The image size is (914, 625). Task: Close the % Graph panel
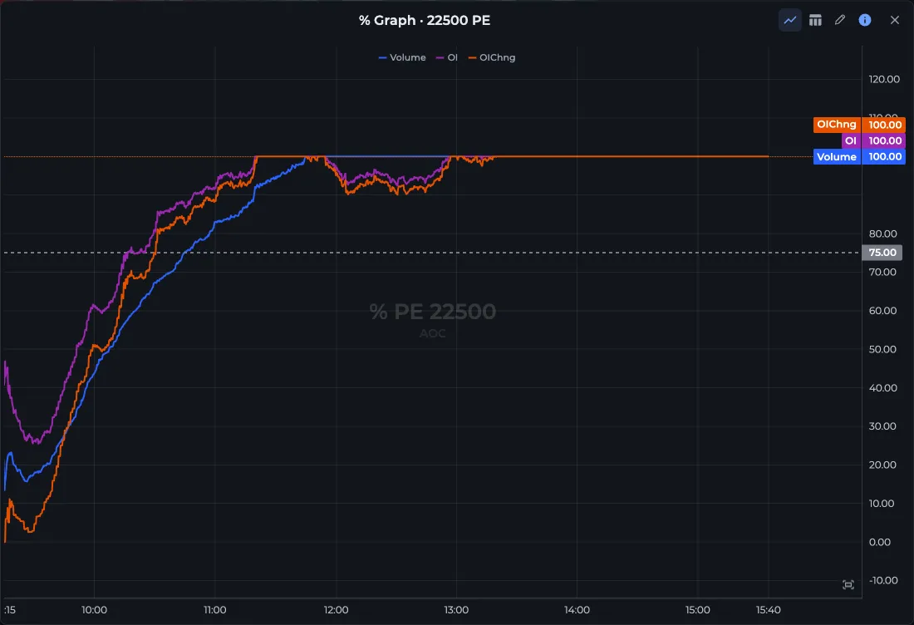pyautogui.click(x=895, y=21)
